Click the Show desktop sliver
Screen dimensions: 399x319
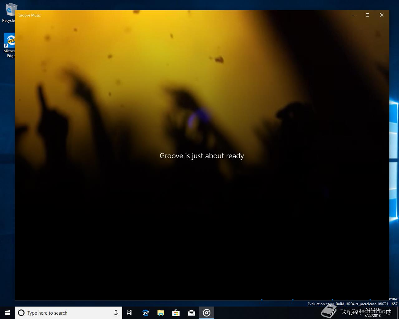click(x=398, y=313)
